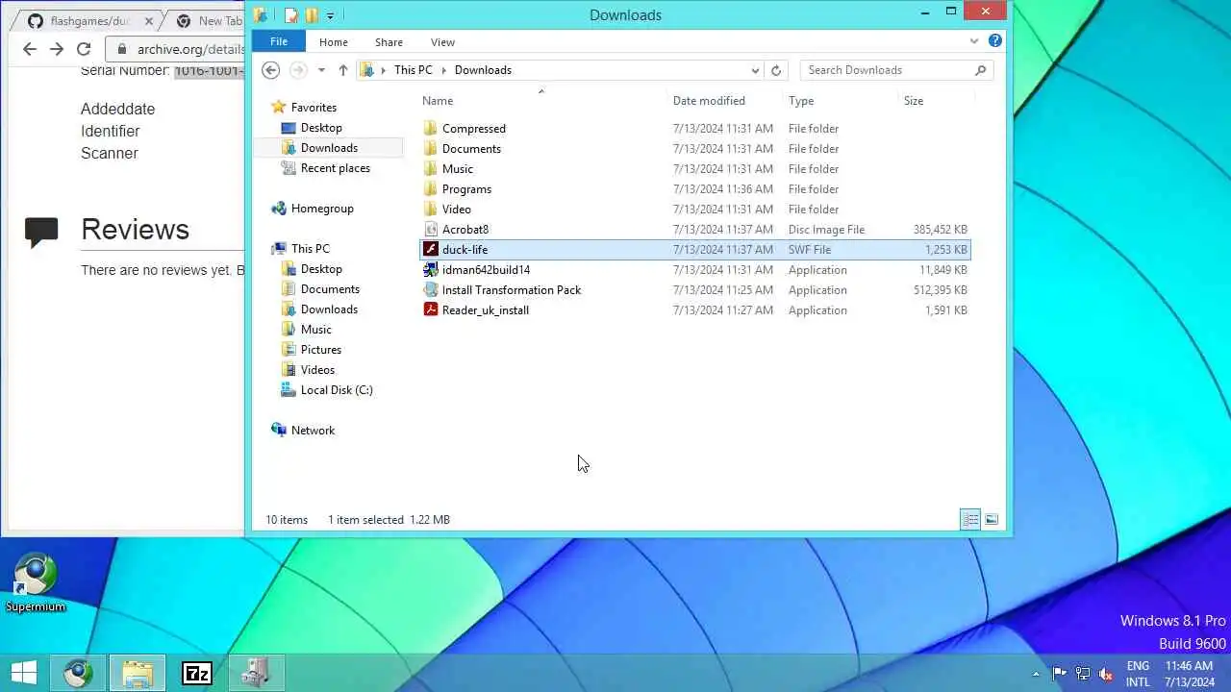Open Supermium browser from the taskbar

point(78,674)
